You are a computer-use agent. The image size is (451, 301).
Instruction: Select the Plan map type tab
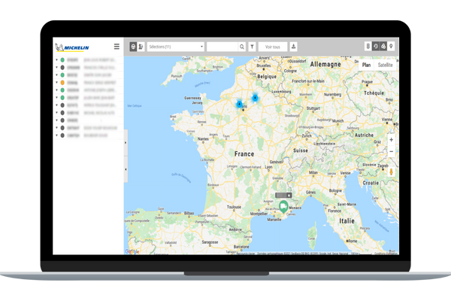366,65
